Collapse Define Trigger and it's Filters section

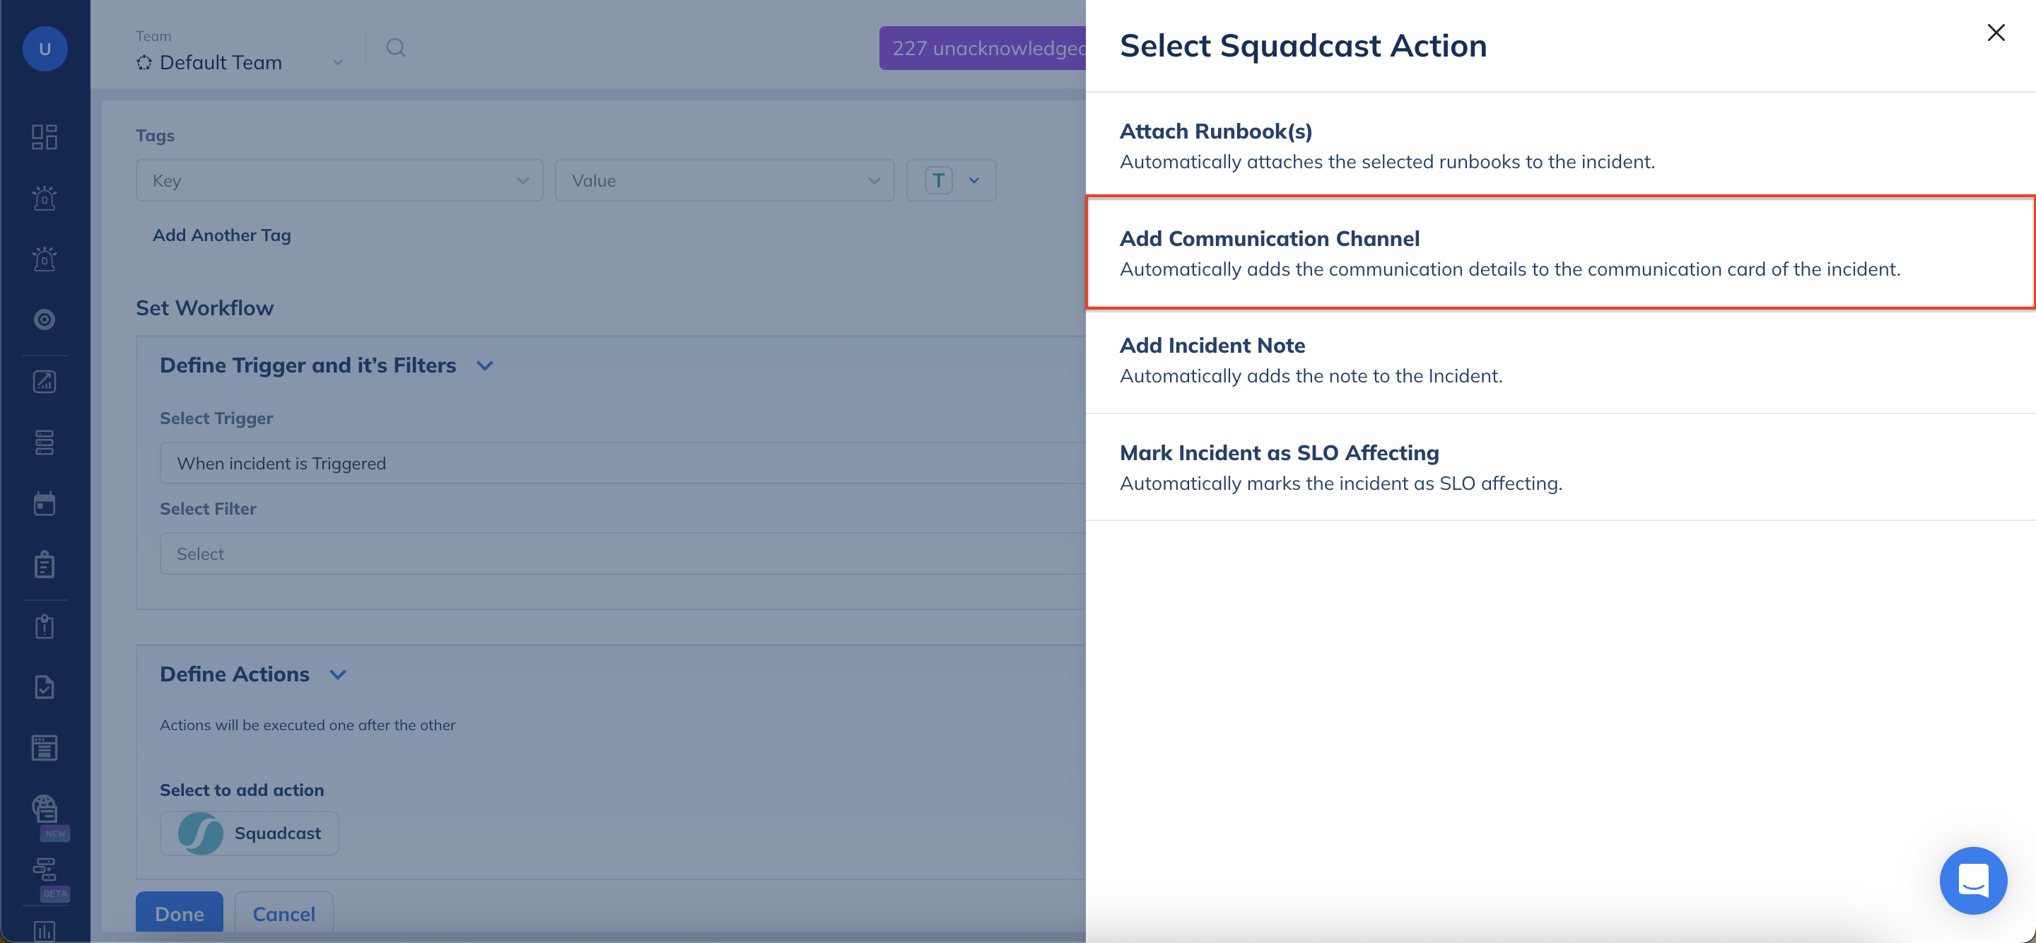pos(485,365)
